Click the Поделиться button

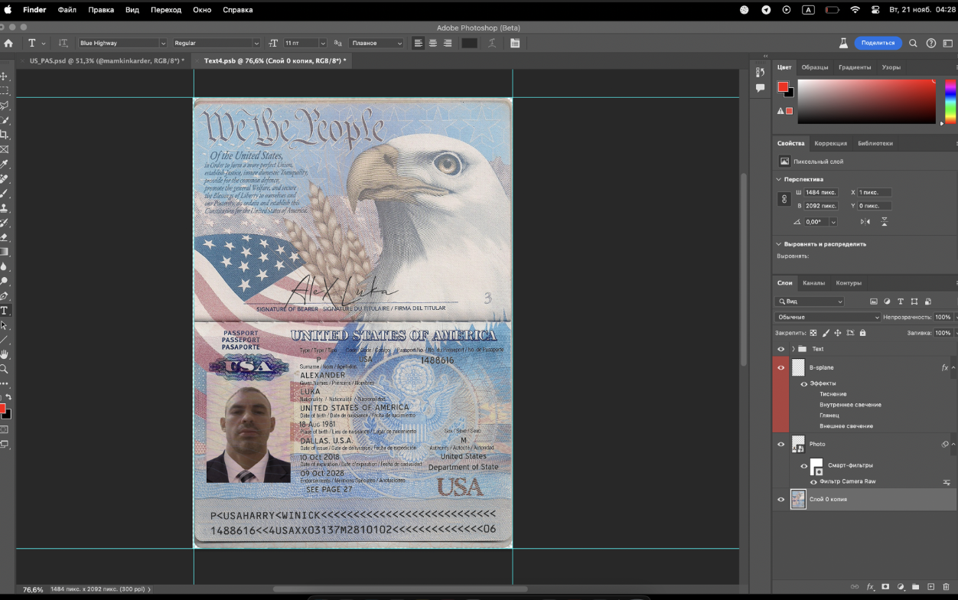(878, 44)
